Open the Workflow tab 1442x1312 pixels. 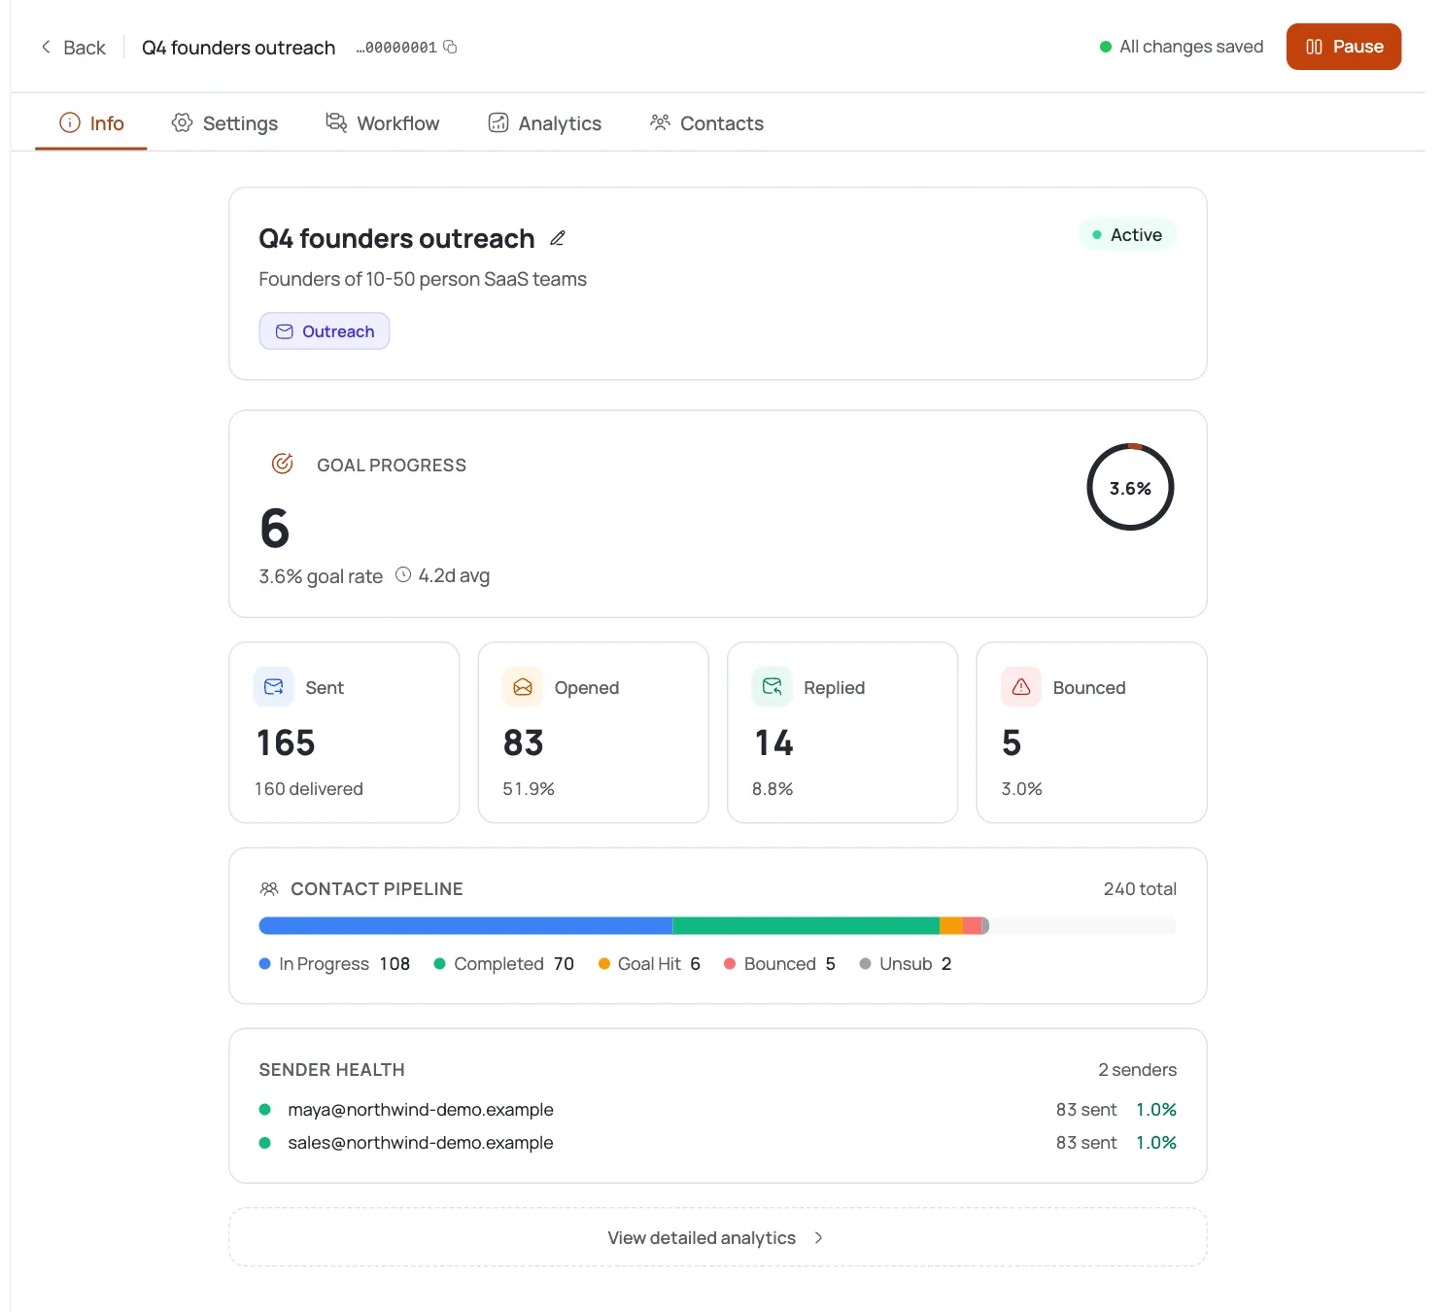(x=383, y=123)
